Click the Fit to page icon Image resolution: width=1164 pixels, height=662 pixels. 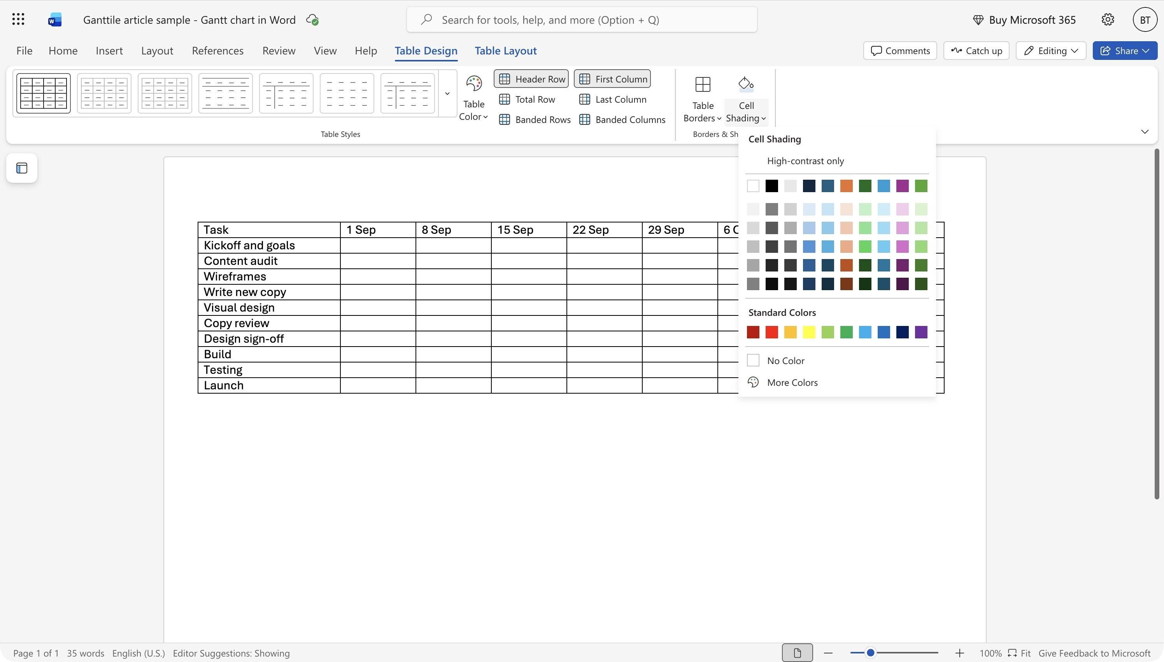(x=1011, y=653)
